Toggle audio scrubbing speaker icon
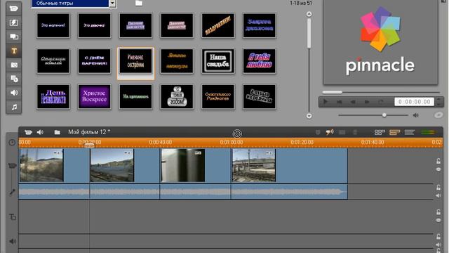This screenshot has height=253, width=449. click(330, 132)
